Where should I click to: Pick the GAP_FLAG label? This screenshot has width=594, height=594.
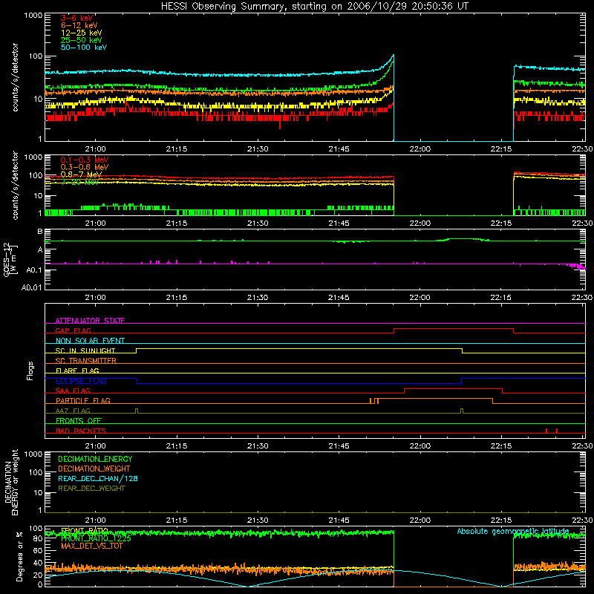[x=74, y=330]
